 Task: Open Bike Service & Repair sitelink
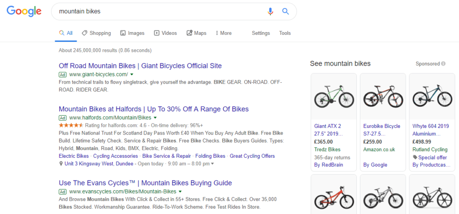pyautogui.click(x=167, y=156)
